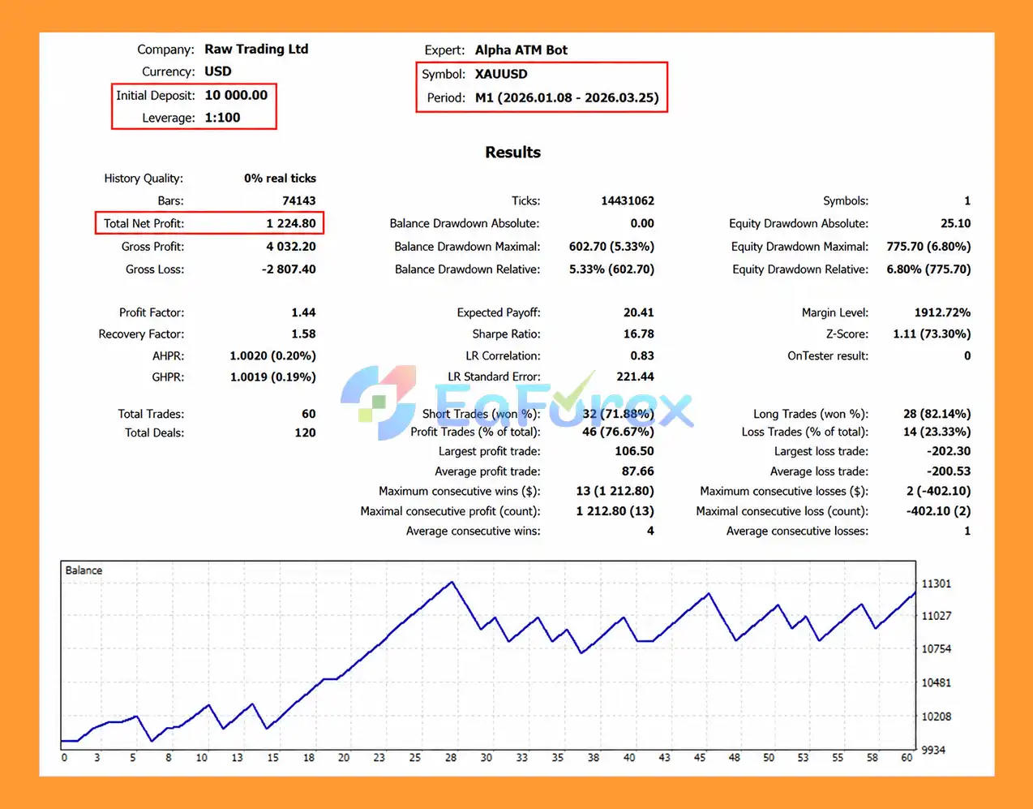Click the margin level value 1912.72%
Image resolution: width=1033 pixels, height=809 pixels.
tap(942, 312)
